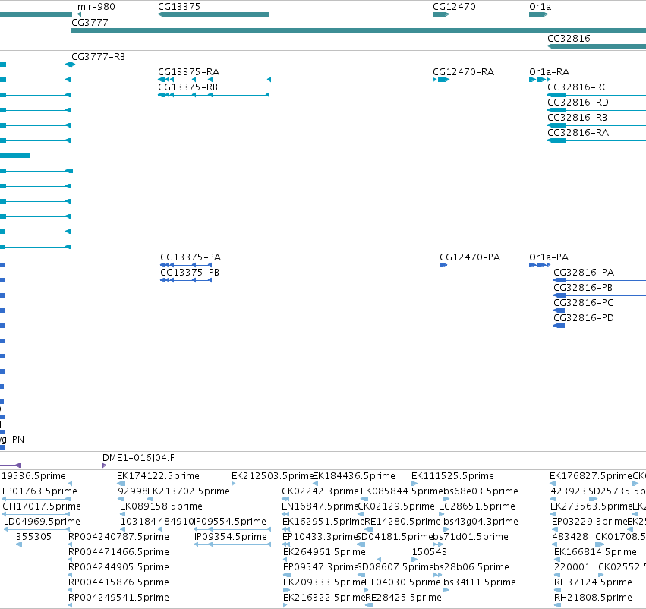646x609 pixels.
Task: Select EST EK209333.5prime
Action: tap(324, 582)
